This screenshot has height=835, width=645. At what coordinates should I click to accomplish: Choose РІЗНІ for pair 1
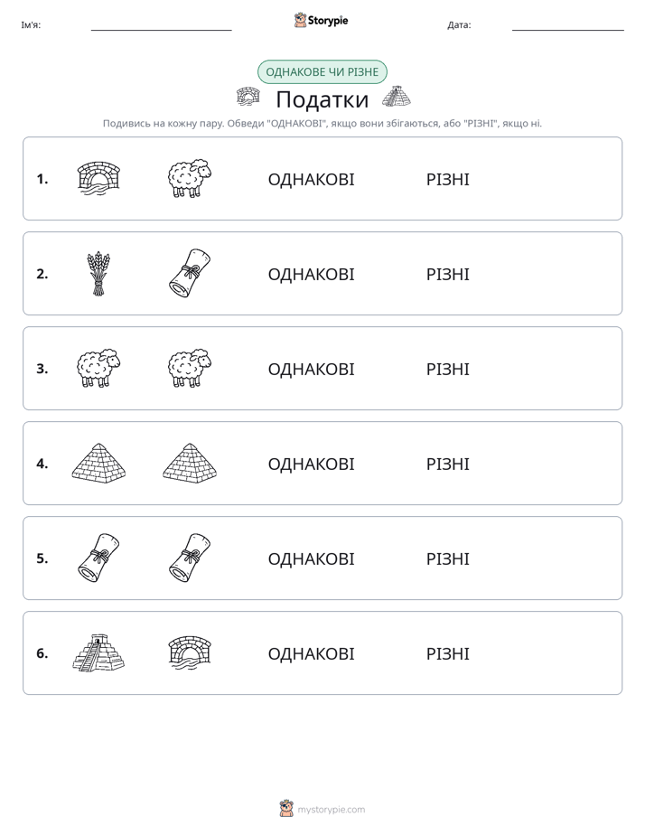point(447,180)
